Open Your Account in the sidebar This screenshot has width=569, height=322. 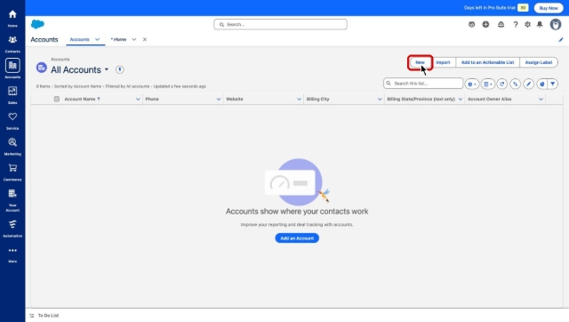[x=12, y=199]
